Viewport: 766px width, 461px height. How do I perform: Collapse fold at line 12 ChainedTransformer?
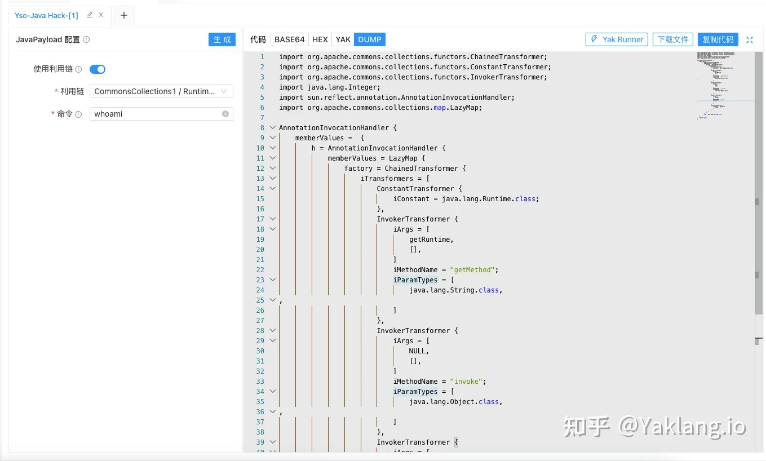click(273, 169)
